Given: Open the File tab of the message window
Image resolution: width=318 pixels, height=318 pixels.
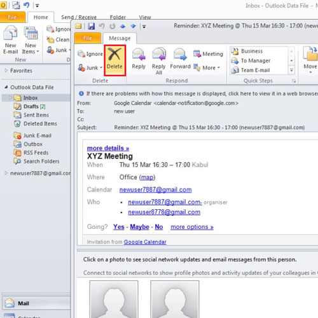Looking at the screenshot, I should click(x=88, y=38).
